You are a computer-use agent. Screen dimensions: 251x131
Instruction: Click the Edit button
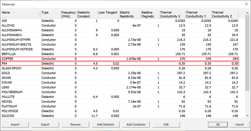tap(166, 124)
